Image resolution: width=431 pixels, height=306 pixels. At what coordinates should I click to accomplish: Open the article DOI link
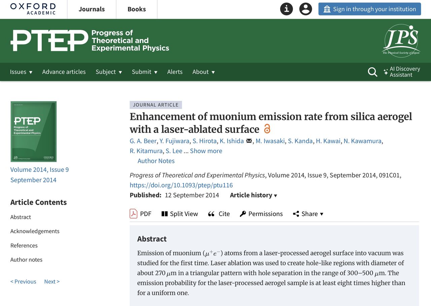coord(181,185)
